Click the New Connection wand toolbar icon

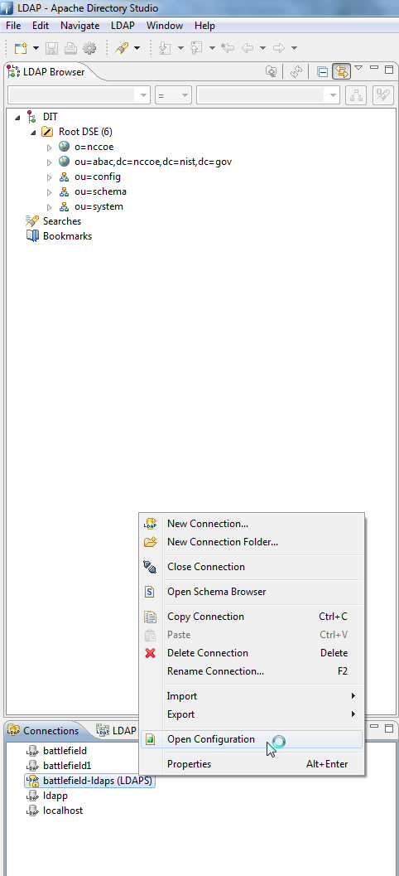122,48
